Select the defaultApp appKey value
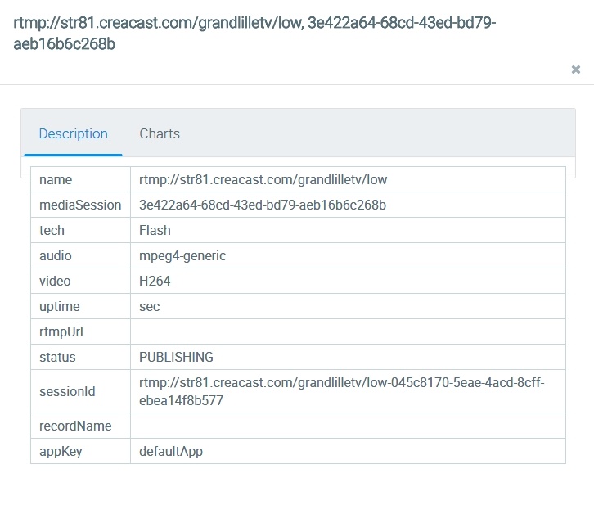Image resolution: width=594 pixels, height=532 pixels. [x=171, y=451]
